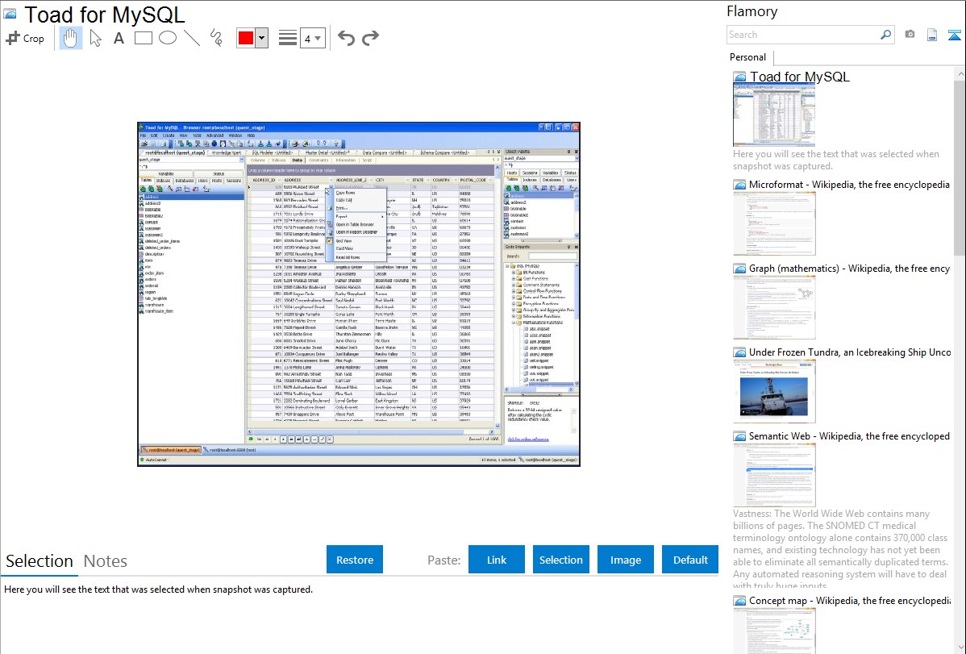966x654 pixels.
Task: Open the annotation color dropdown arrow
Action: [x=262, y=38]
